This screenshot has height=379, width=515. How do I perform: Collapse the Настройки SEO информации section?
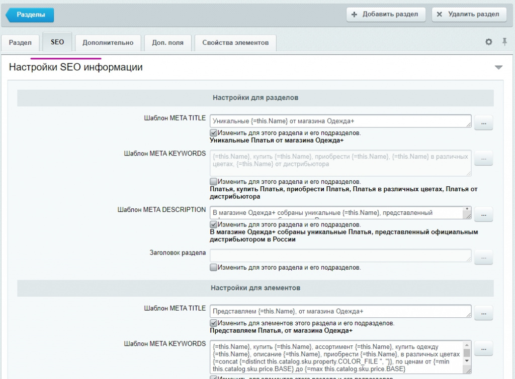498,67
